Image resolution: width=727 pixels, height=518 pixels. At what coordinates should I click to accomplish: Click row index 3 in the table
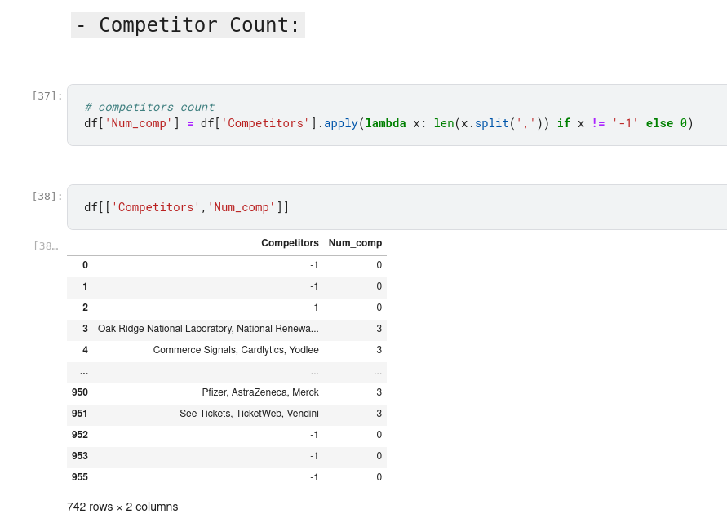click(x=85, y=329)
